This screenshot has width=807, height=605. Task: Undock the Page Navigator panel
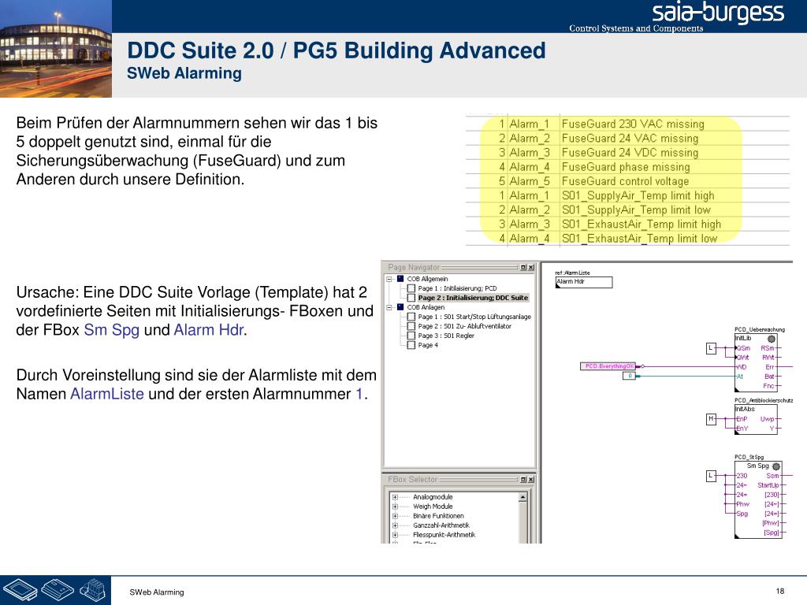523,268
